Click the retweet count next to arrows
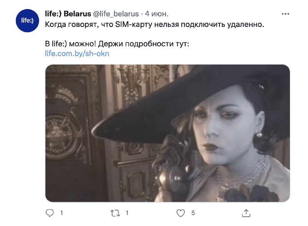The image size is (308, 226). 127,213
